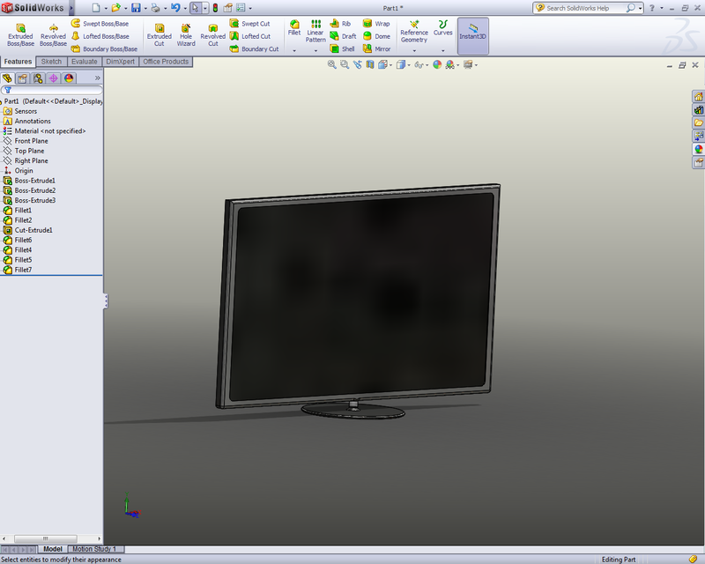Click the Rotate View icon
The height and width of the screenshot is (564, 705).
tap(356, 65)
